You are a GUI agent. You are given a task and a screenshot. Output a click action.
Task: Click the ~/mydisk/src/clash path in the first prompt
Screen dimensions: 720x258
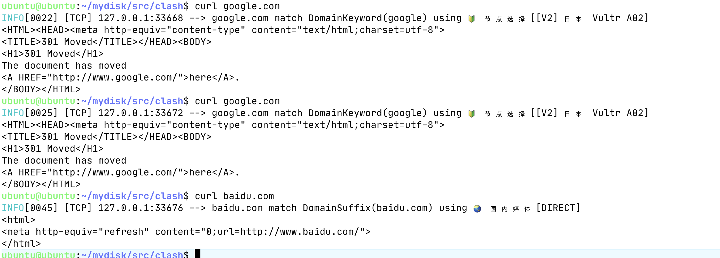tap(132, 6)
